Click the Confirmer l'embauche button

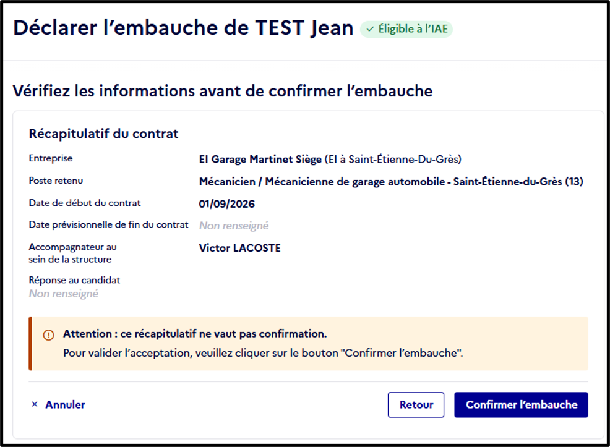point(521,404)
